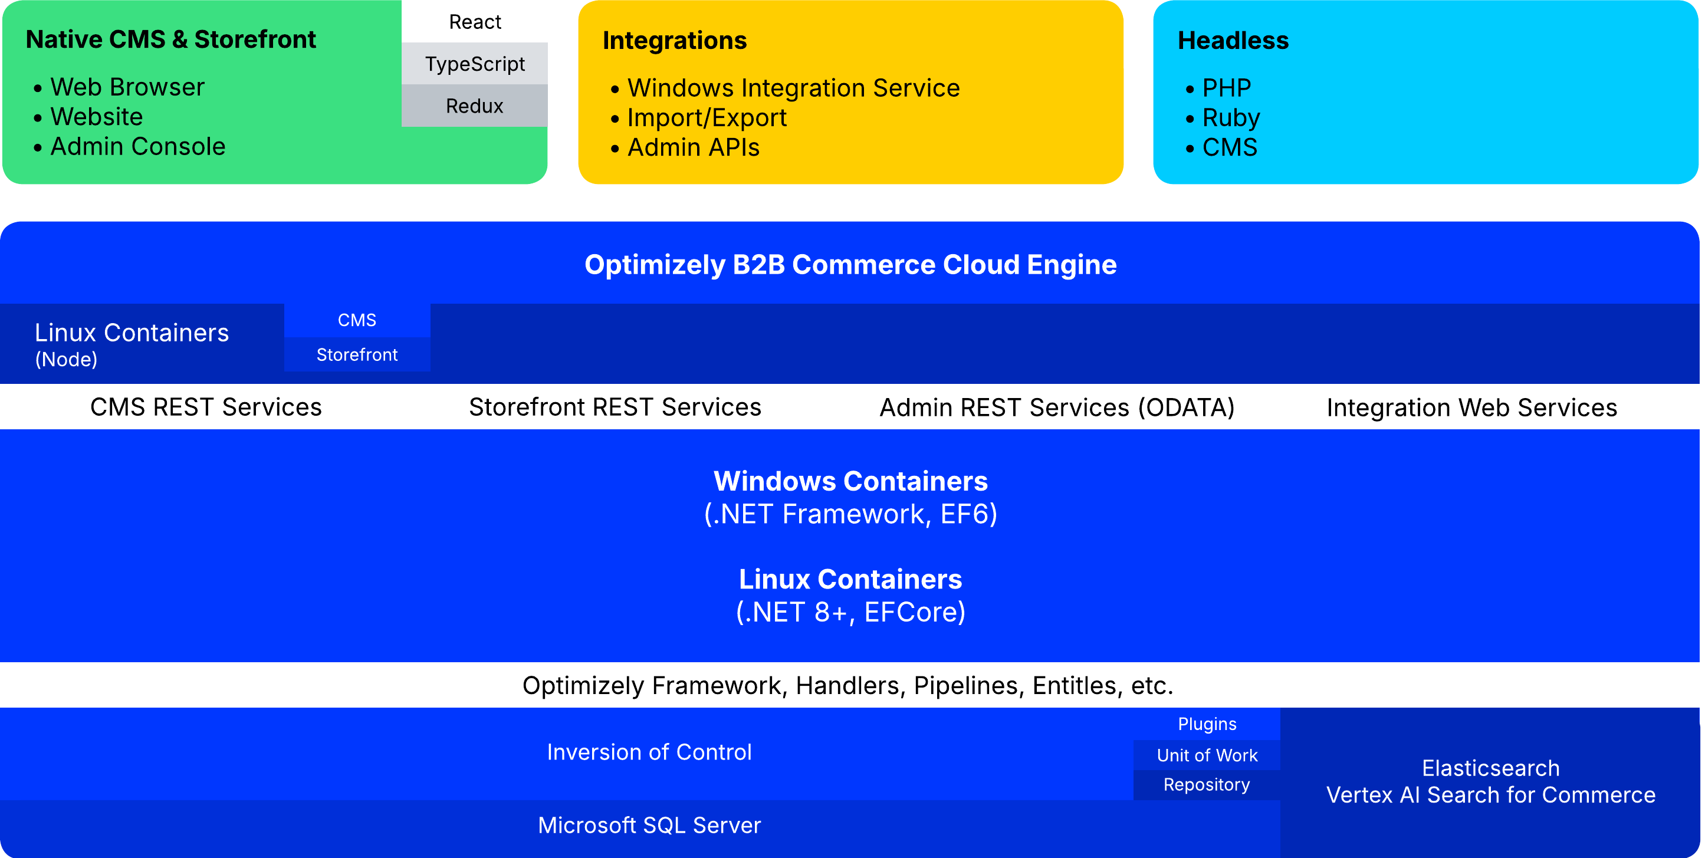Select the 'Import/Export' bullet item
Viewport: 1705px width, 858px height.
coord(707,117)
